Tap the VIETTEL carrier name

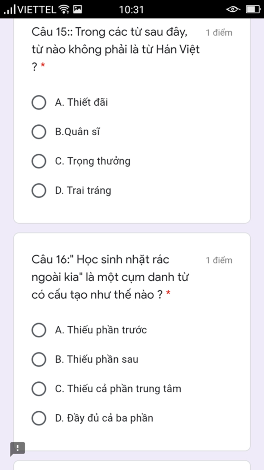coord(37,10)
